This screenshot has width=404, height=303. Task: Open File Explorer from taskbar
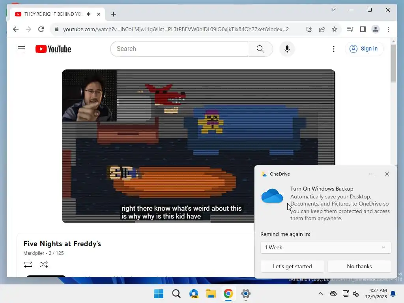point(211,294)
